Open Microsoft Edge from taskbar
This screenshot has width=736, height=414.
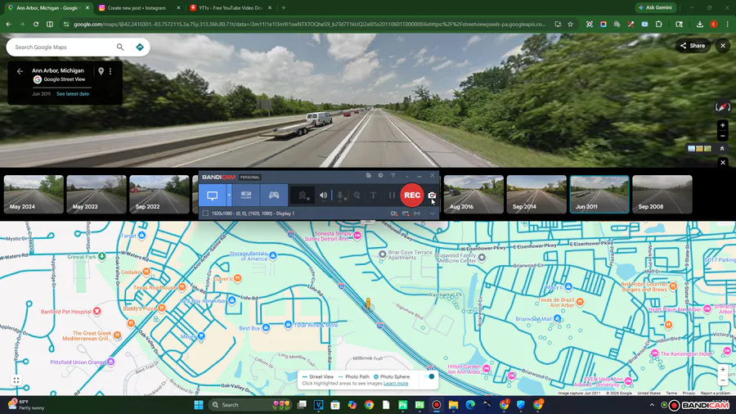pyautogui.click(x=470, y=405)
